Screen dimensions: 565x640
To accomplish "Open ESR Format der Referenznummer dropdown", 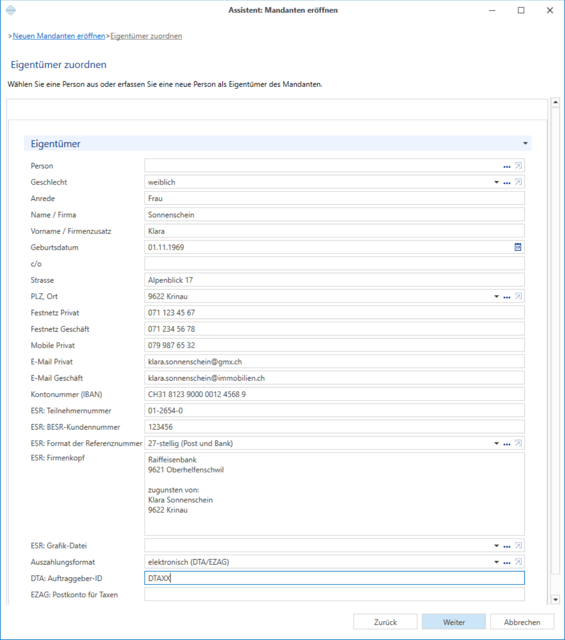I will (x=497, y=443).
